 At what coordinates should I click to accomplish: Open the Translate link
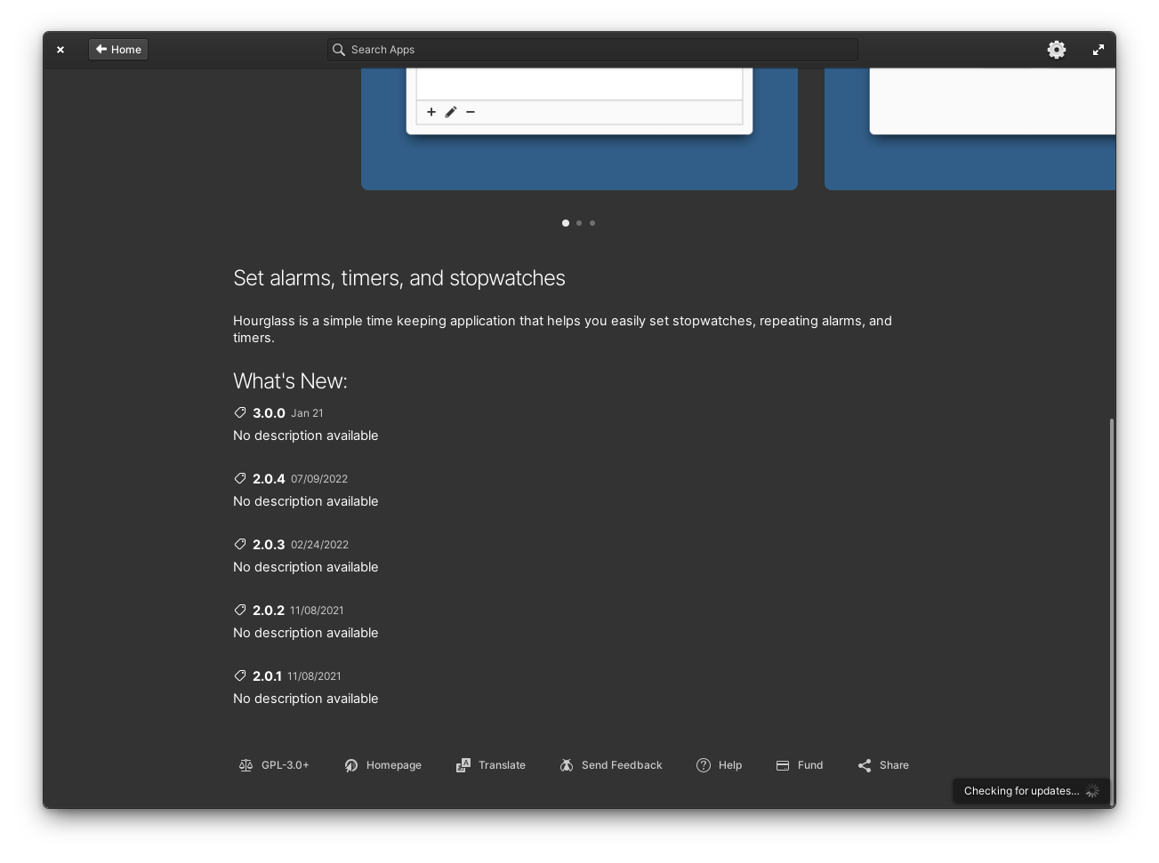(x=491, y=765)
